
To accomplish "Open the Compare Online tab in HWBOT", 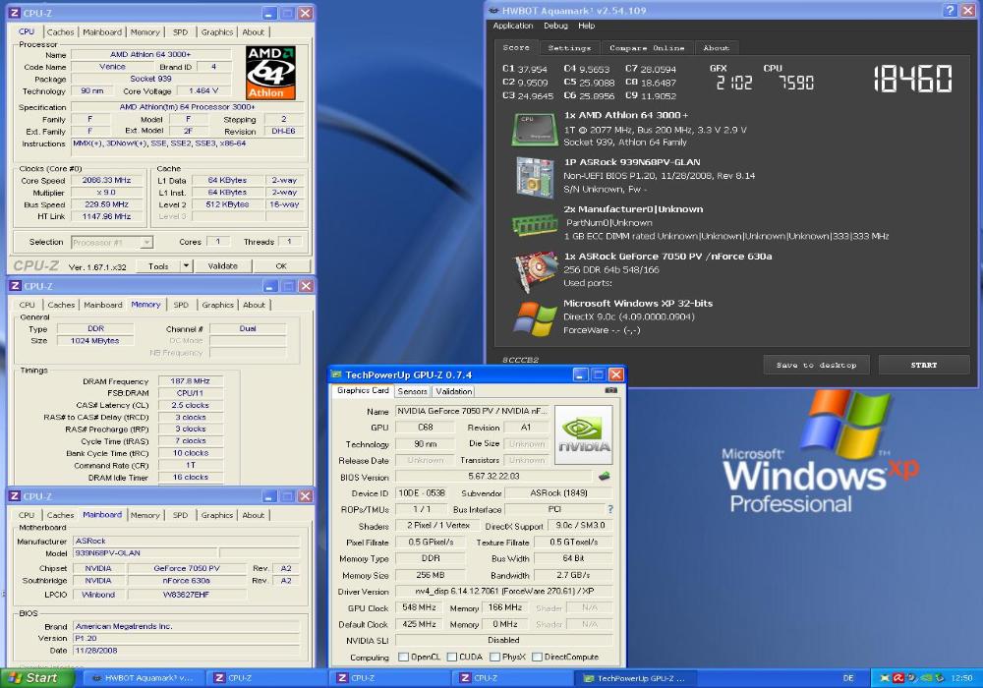I will pyautogui.click(x=647, y=47).
